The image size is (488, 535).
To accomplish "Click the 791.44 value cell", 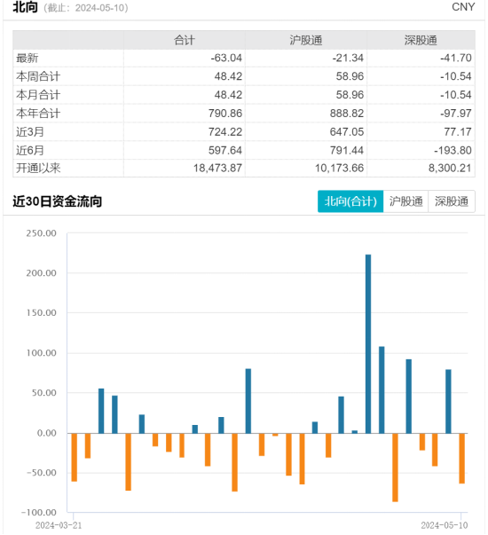I will coord(347,150).
